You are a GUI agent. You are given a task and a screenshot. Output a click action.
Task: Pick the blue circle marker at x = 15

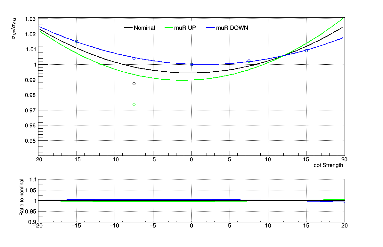click(x=306, y=51)
